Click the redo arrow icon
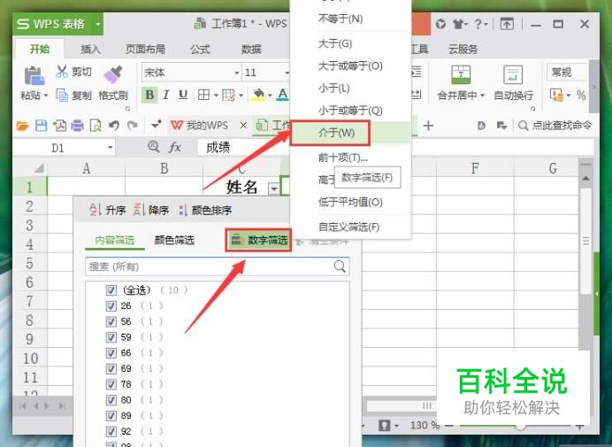 pos(133,126)
